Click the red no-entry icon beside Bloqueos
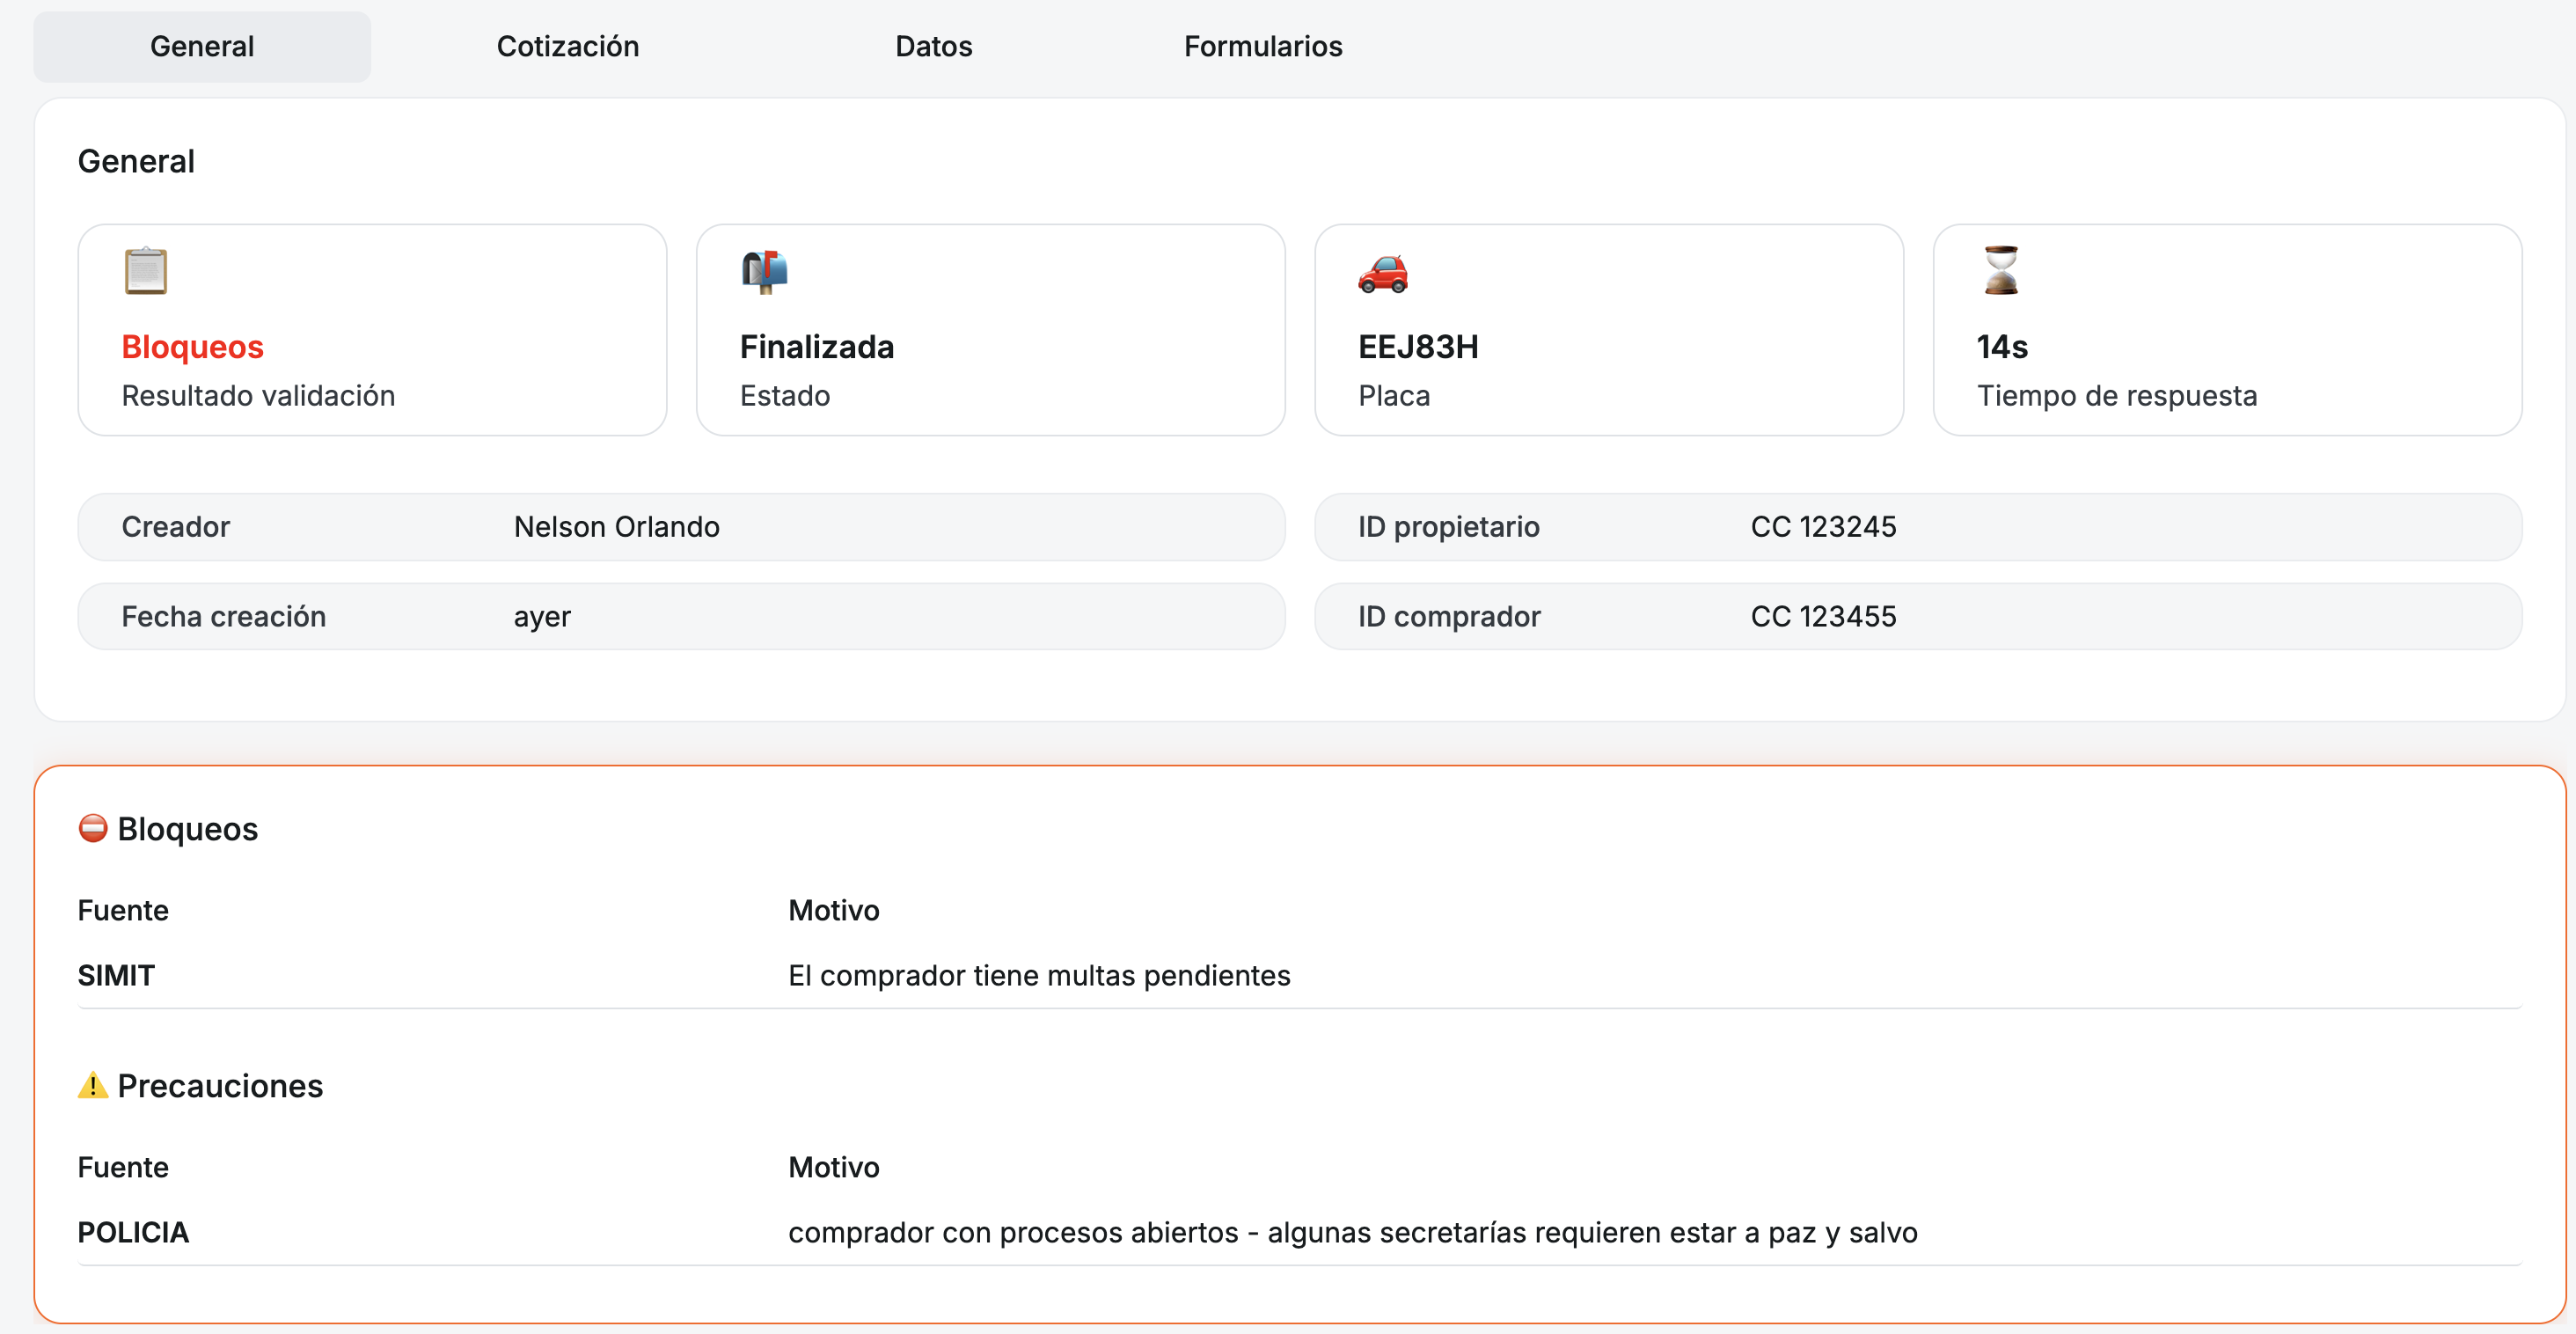2576x1334 pixels. coord(93,828)
